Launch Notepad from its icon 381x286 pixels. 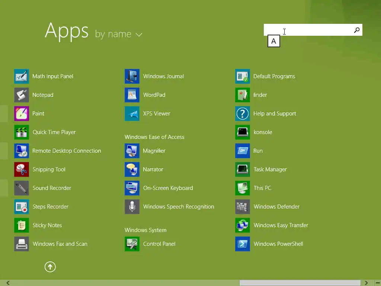coord(21,95)
